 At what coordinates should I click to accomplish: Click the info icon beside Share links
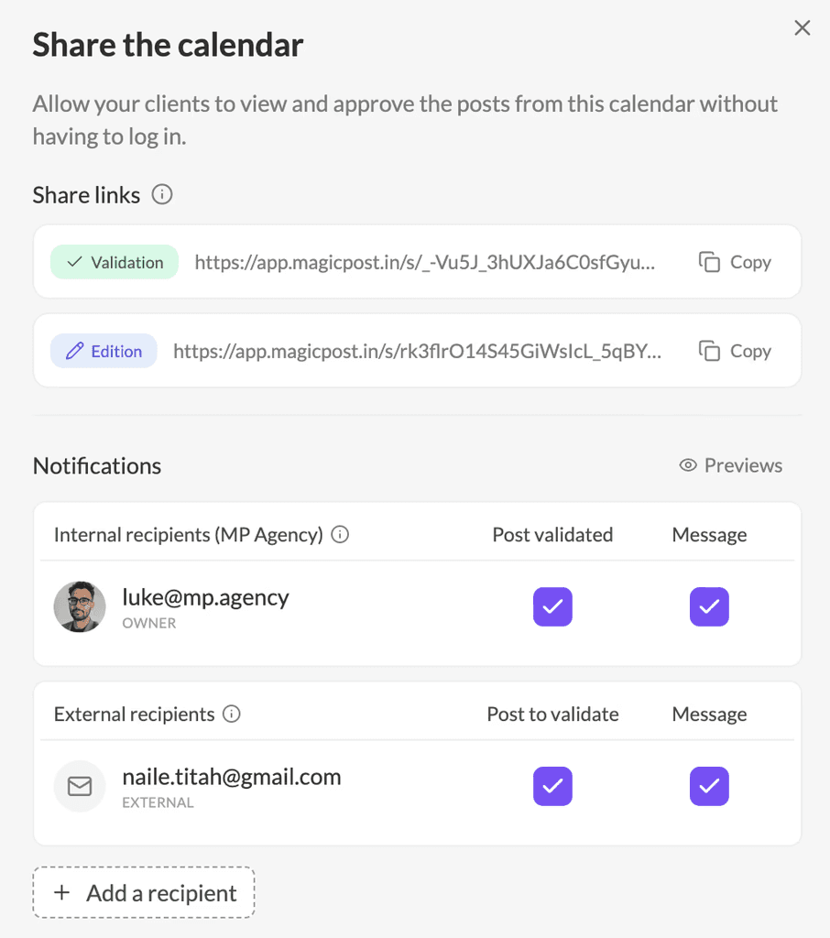[x=161, y=194]
